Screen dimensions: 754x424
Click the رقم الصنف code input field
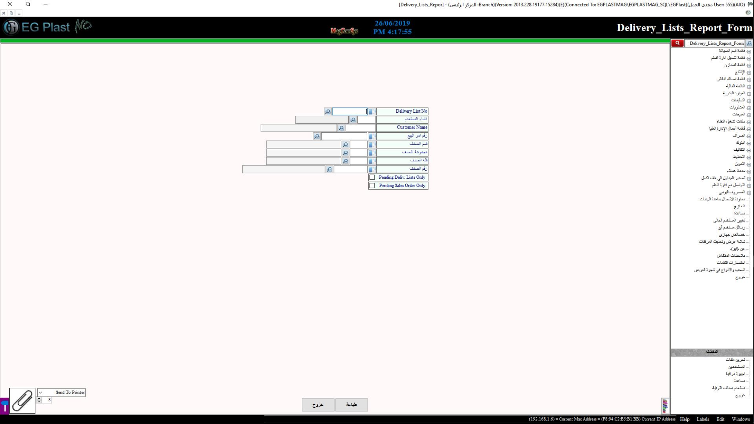pos(350,170)
